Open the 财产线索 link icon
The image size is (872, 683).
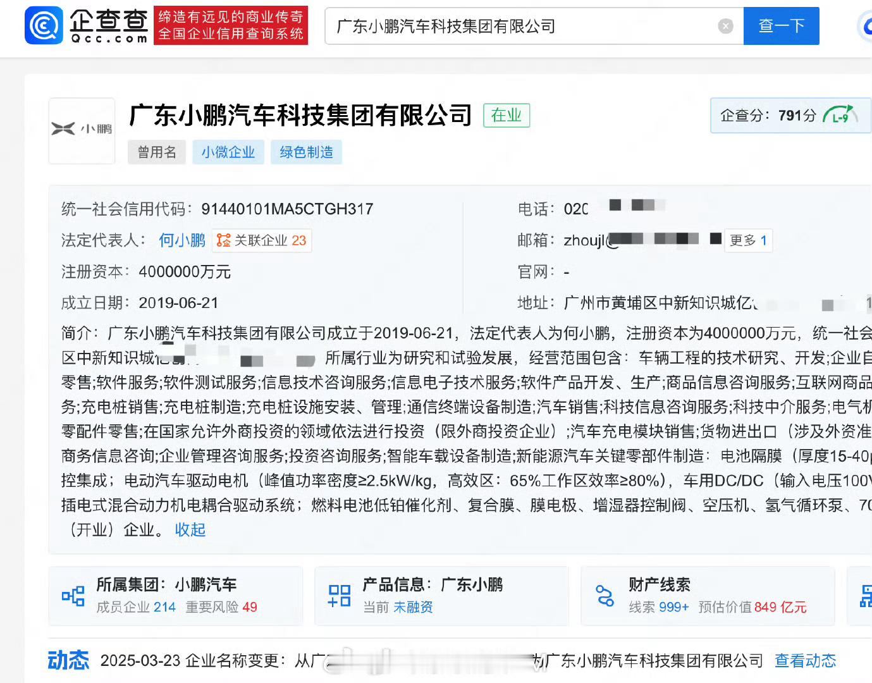(x=605, y=596)
